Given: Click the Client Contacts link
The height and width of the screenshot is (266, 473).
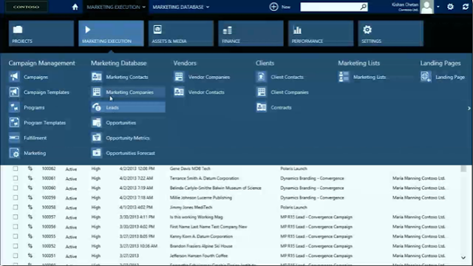Looking at the screenshot, I should [287, 77].
